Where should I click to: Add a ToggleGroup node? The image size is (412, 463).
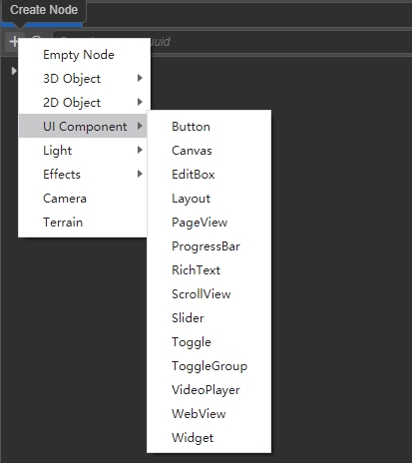(x=208, y=366)
